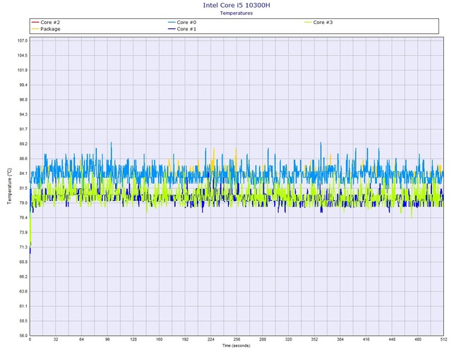Click the Core #1 legend entry
Image resolution: width=473 pixels, height=354 pixels.
point(182,29)
